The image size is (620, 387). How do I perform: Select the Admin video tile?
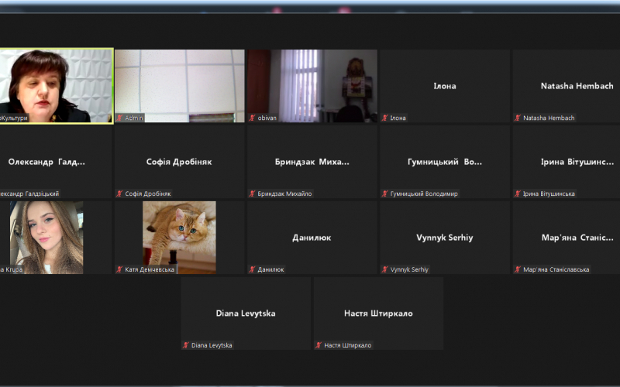(179, 84)
